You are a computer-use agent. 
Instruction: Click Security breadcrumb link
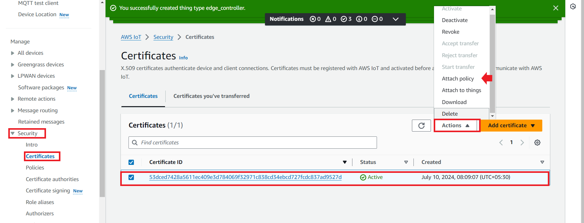163,37
